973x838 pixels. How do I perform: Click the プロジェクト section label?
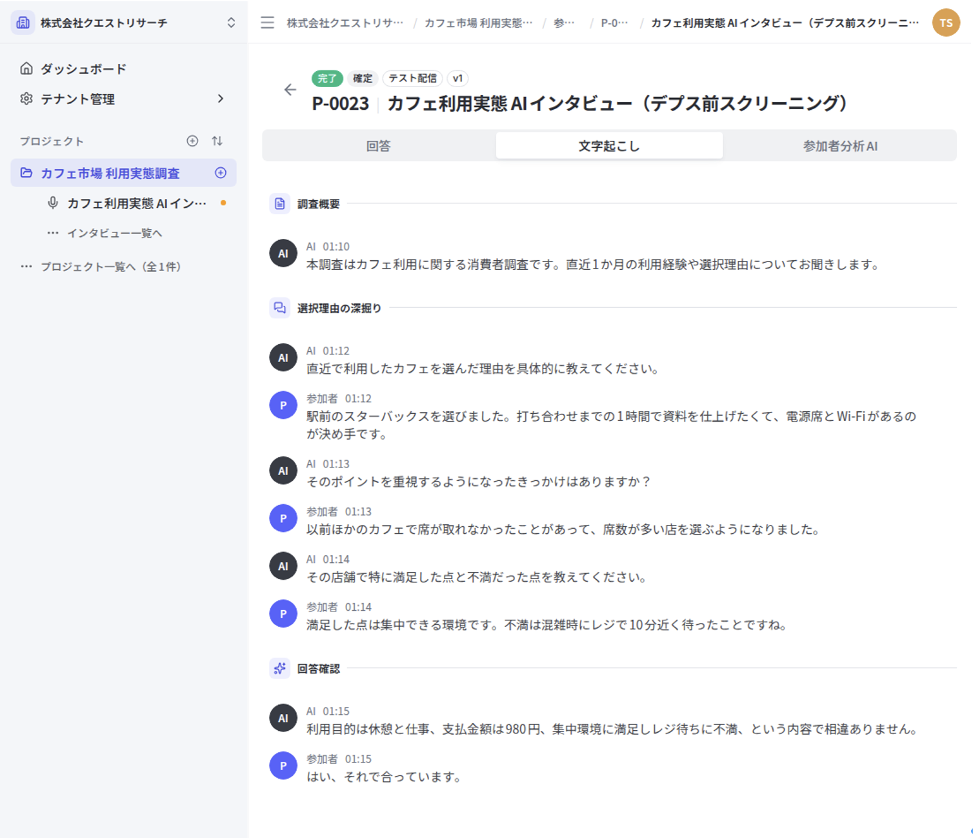click(x=52, y=141)
